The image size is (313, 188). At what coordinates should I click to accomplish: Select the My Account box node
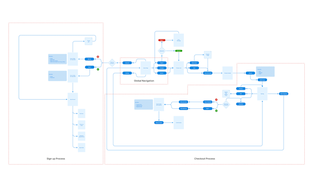(x=73, y=99)
